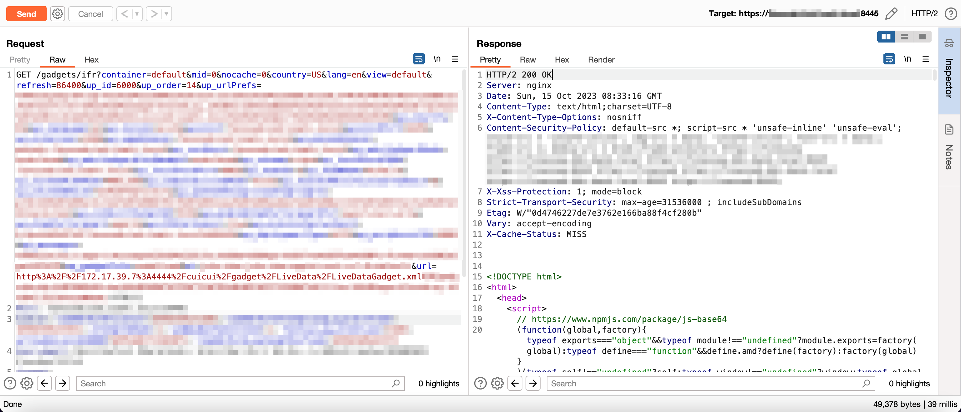Edit target with the pencil icon
Screen dimensions: 961x412
pyautogui.click(x=891, y=14)
